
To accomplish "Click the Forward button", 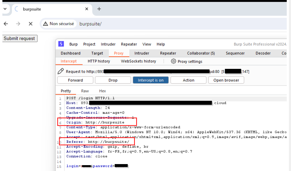I will coord(75,80).
